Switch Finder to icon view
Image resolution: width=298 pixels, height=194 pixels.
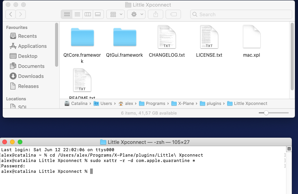(x=67, y=14)
